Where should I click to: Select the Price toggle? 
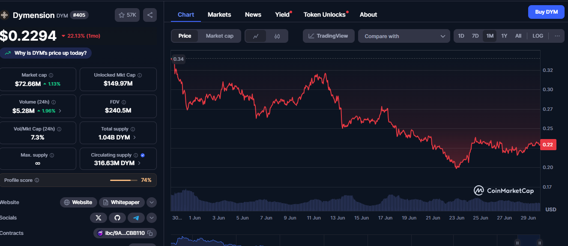185,36
